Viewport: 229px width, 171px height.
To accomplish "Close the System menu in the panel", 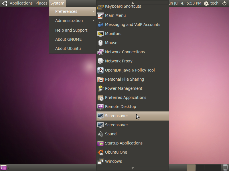I will tap(58, 3).
